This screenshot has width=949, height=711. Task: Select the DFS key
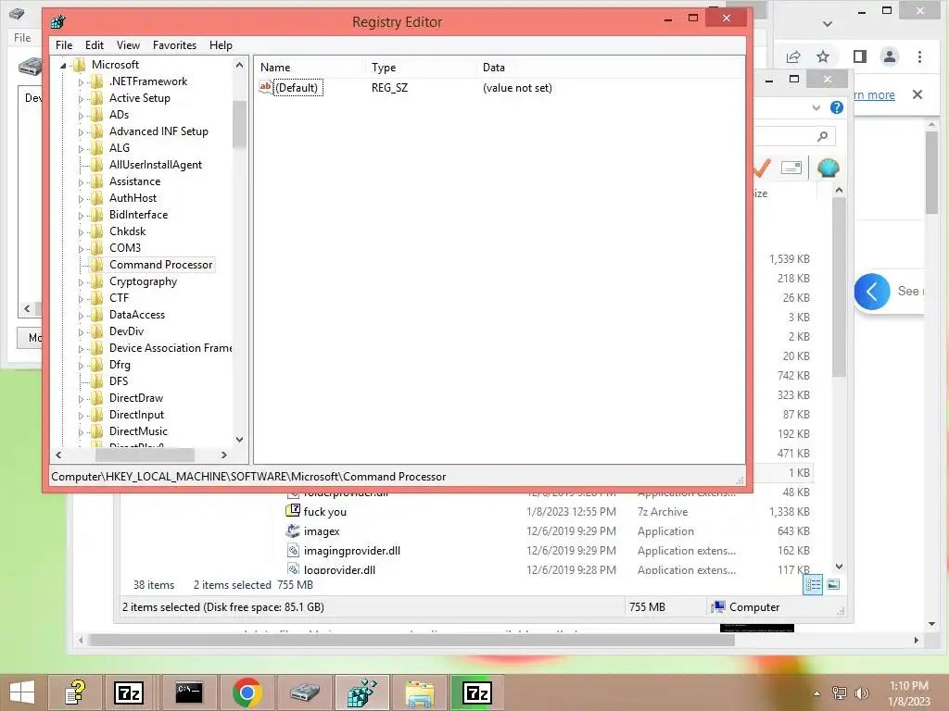pos(119,381)
